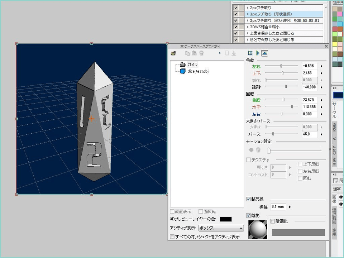Click the 距離 distance value field
The height and width of the screenshot is (258, 344).
coord(310,87)
